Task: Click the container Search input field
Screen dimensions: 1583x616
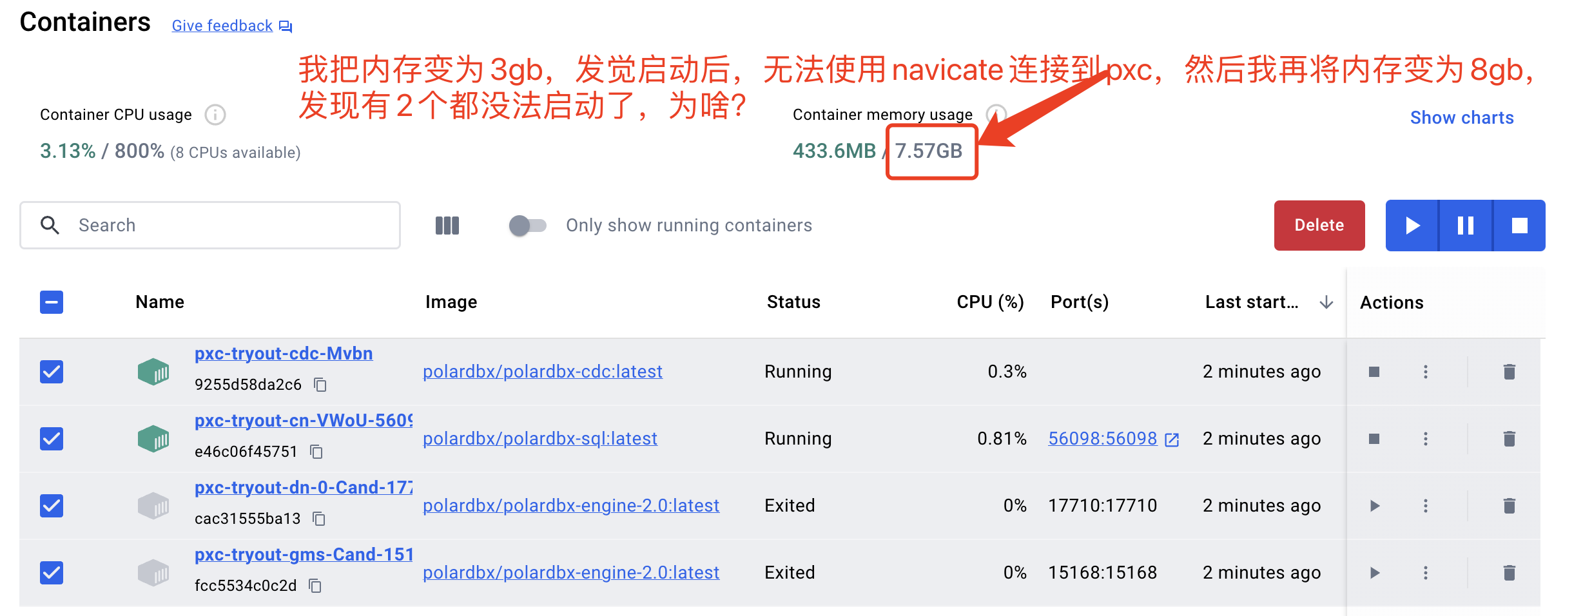Action: (232, 226)
